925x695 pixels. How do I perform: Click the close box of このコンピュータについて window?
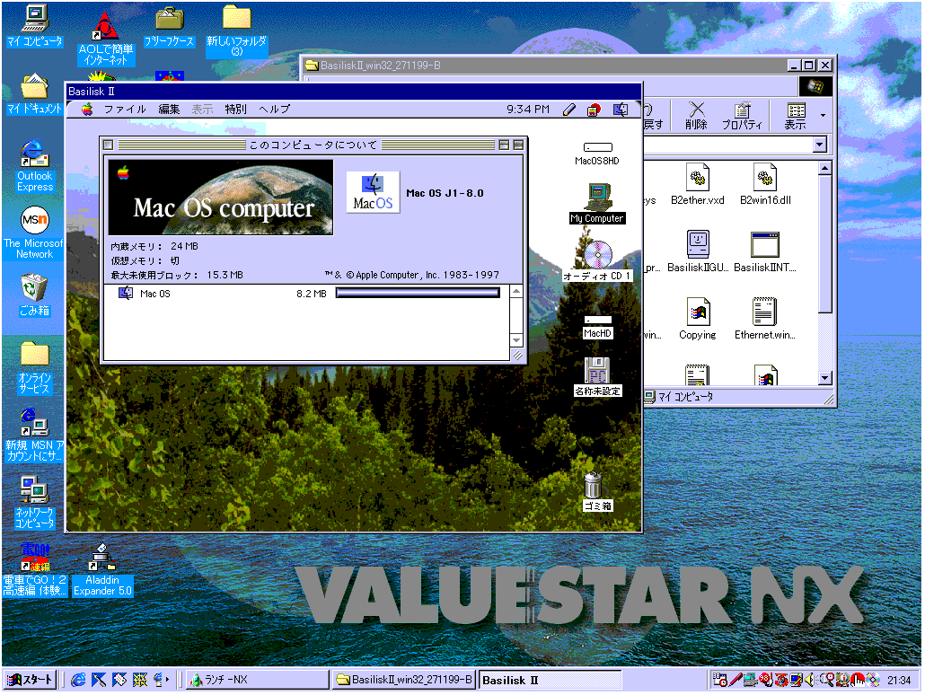pos(108,145)
